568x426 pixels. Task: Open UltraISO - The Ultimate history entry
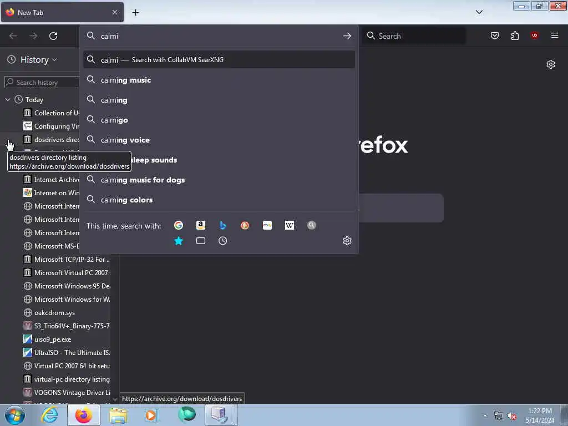coord(67,352)
